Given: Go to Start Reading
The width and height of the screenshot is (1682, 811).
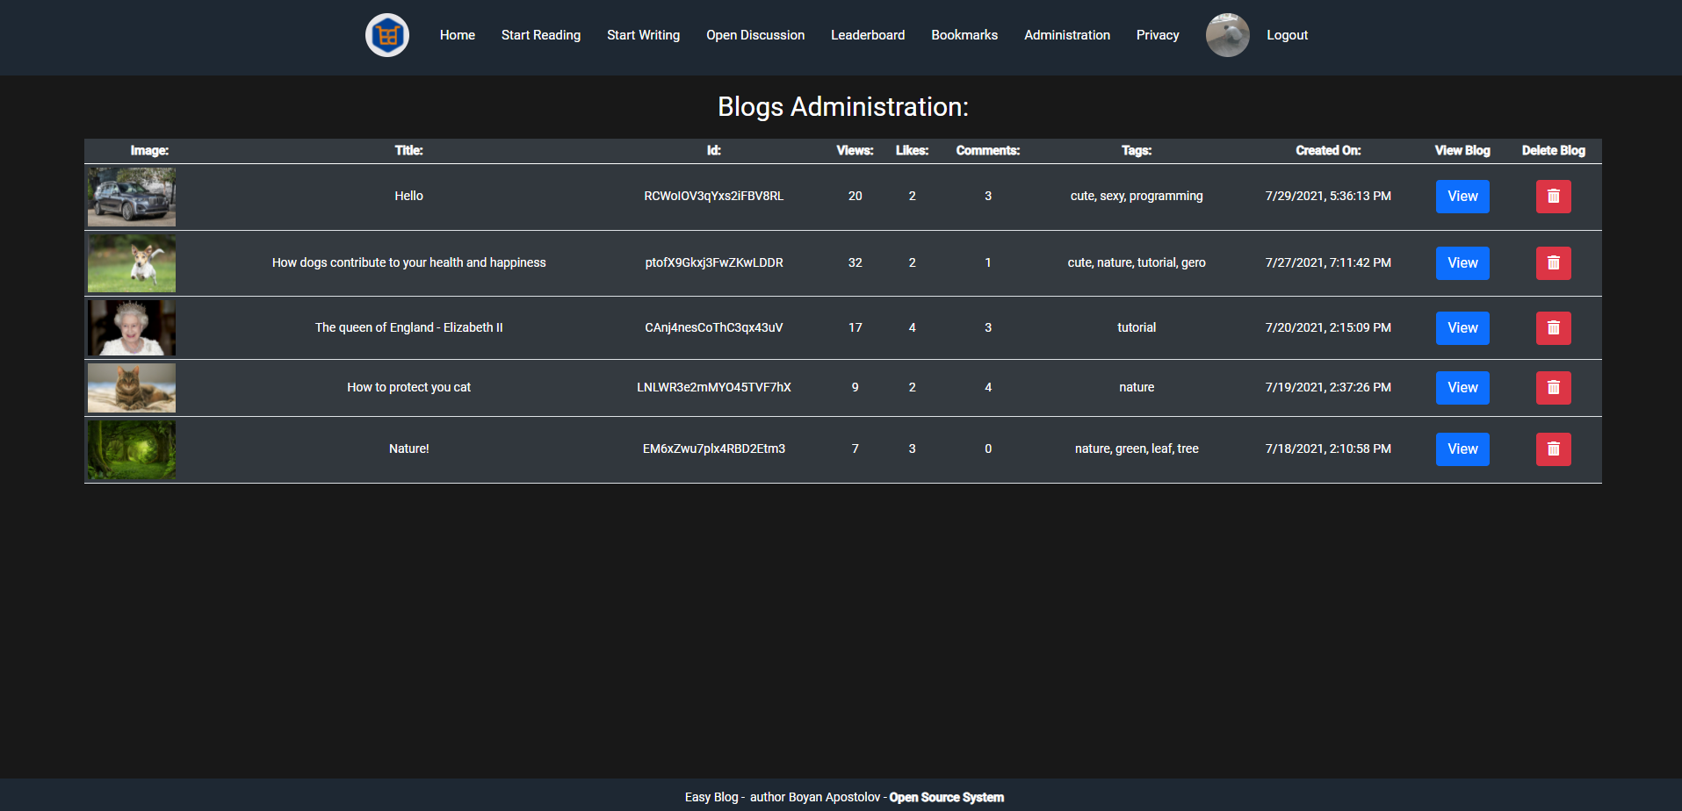Looking at the screenshot, I should pos(540,35).
